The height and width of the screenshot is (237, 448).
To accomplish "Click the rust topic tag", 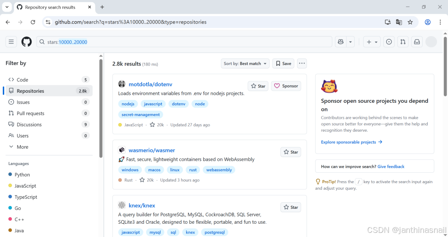I will (x=193, y=169).
